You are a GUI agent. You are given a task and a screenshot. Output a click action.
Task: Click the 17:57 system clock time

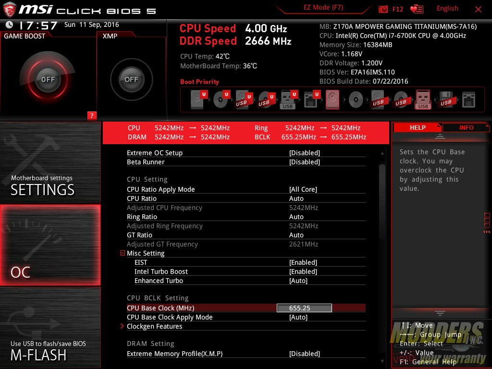(38, 25)
